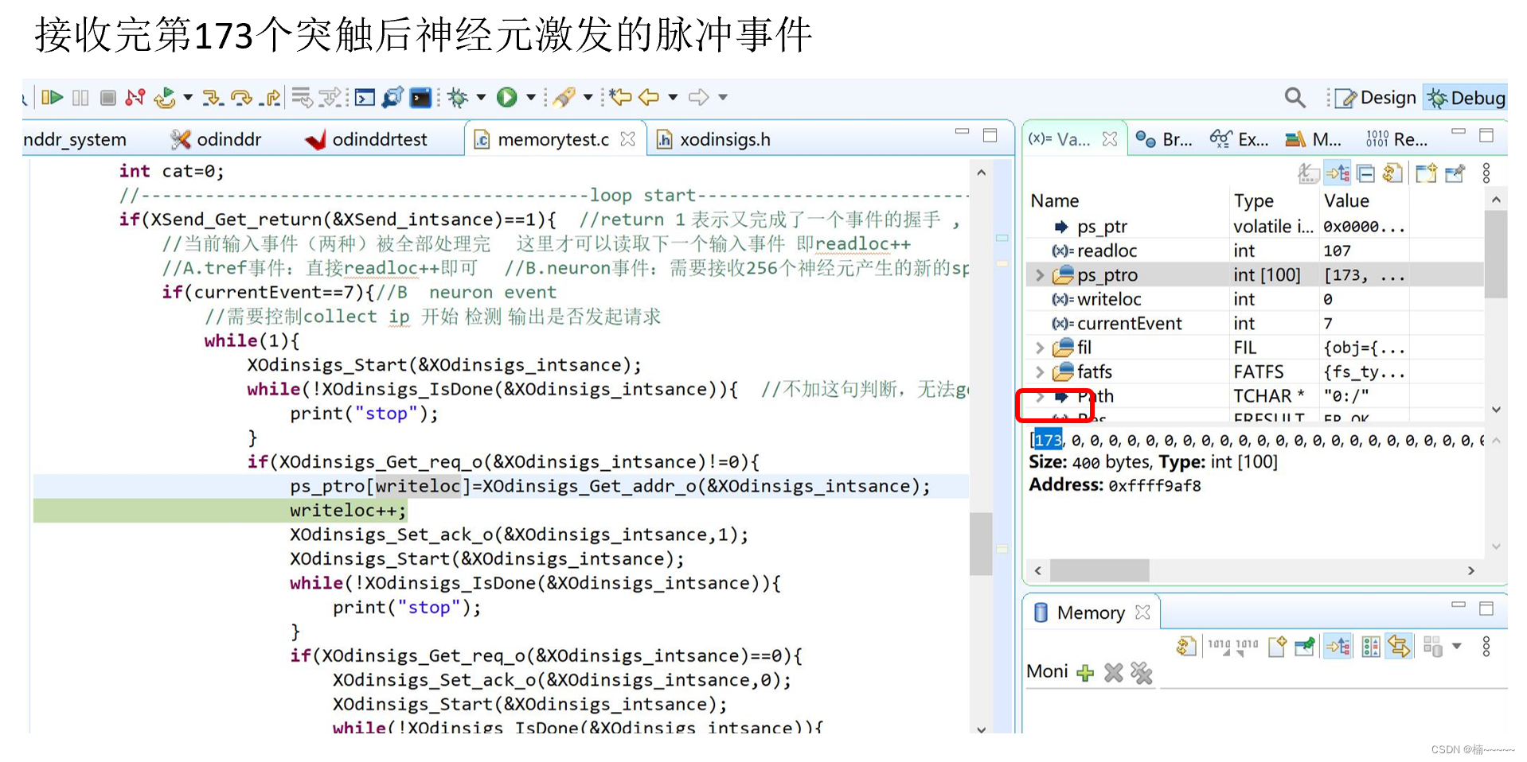Click the Forward navigation arrow
The width and height of the screenshot is (1527, 762).
pyautogui.click(x=699, y=97)
